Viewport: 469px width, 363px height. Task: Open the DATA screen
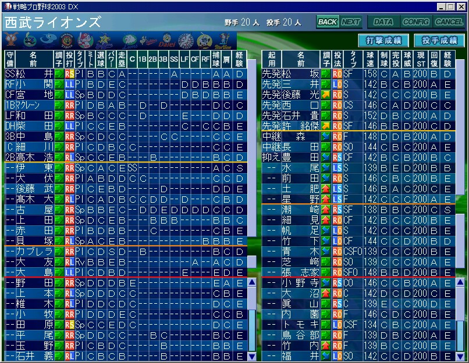pyautogui.click(x=382, y=22)
